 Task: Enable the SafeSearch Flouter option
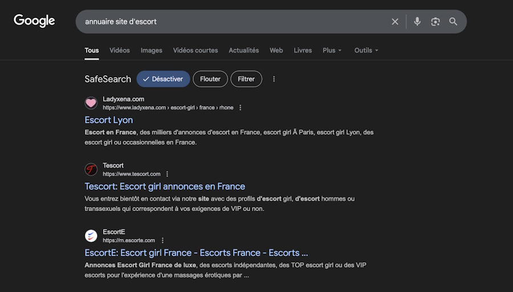(x=210, y=79)
